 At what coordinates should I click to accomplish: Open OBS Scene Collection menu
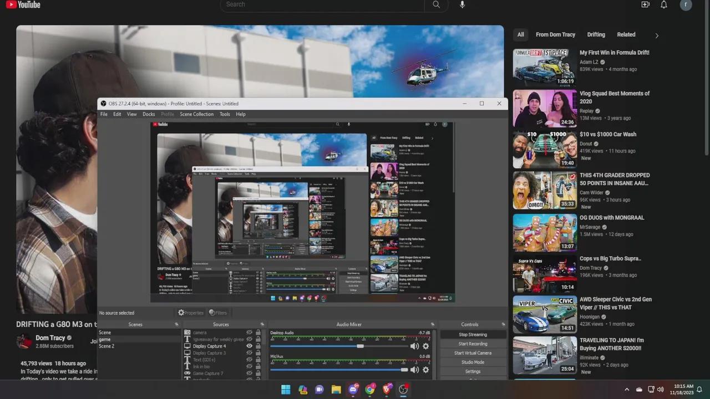196,114
